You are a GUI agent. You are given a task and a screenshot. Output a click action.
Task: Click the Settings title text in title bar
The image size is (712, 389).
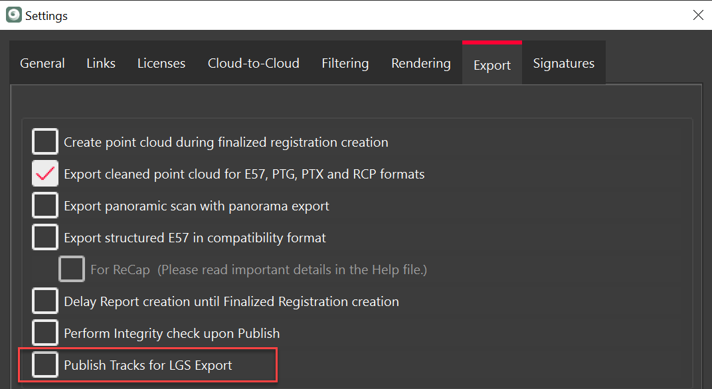(46, 15)
